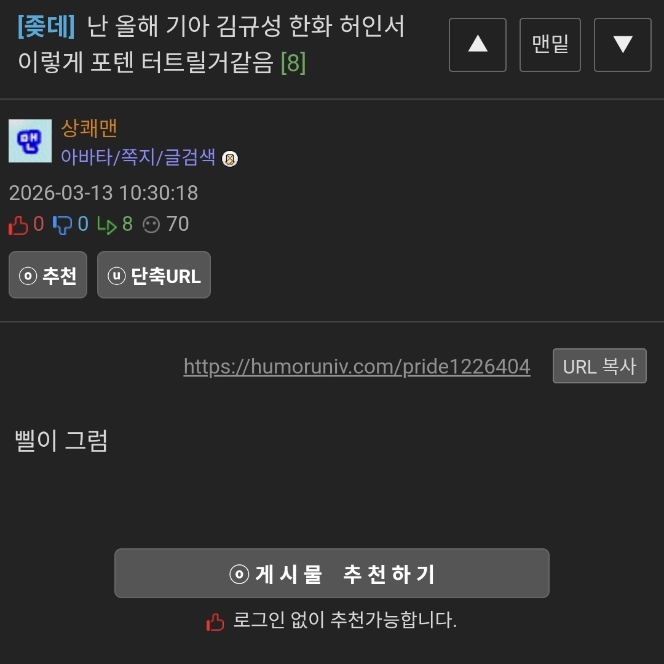This screenshot has height=664, width=664.
Task: Open author name 상쾌맨
Action: point(89,129)
